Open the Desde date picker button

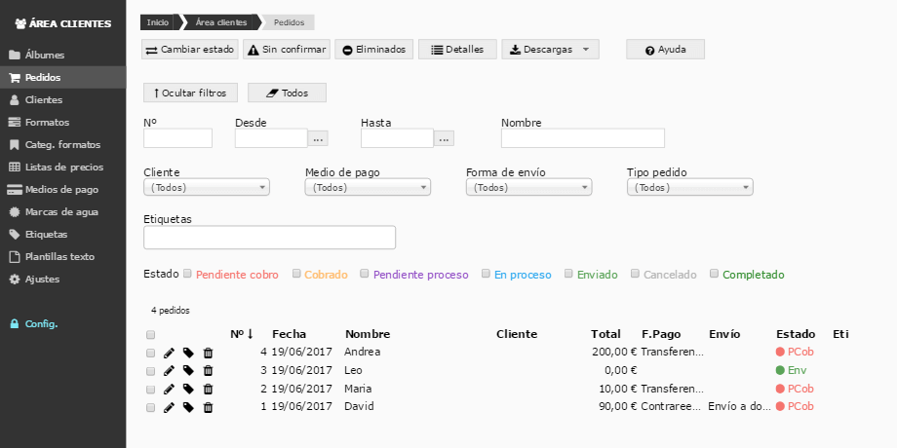319,139
